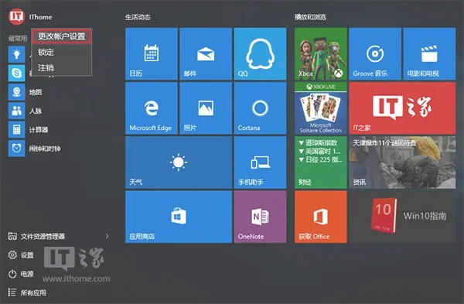Choose 注销 in the account menu
The width and height of the screenshot is (464, 304).
tap(62, 68)
